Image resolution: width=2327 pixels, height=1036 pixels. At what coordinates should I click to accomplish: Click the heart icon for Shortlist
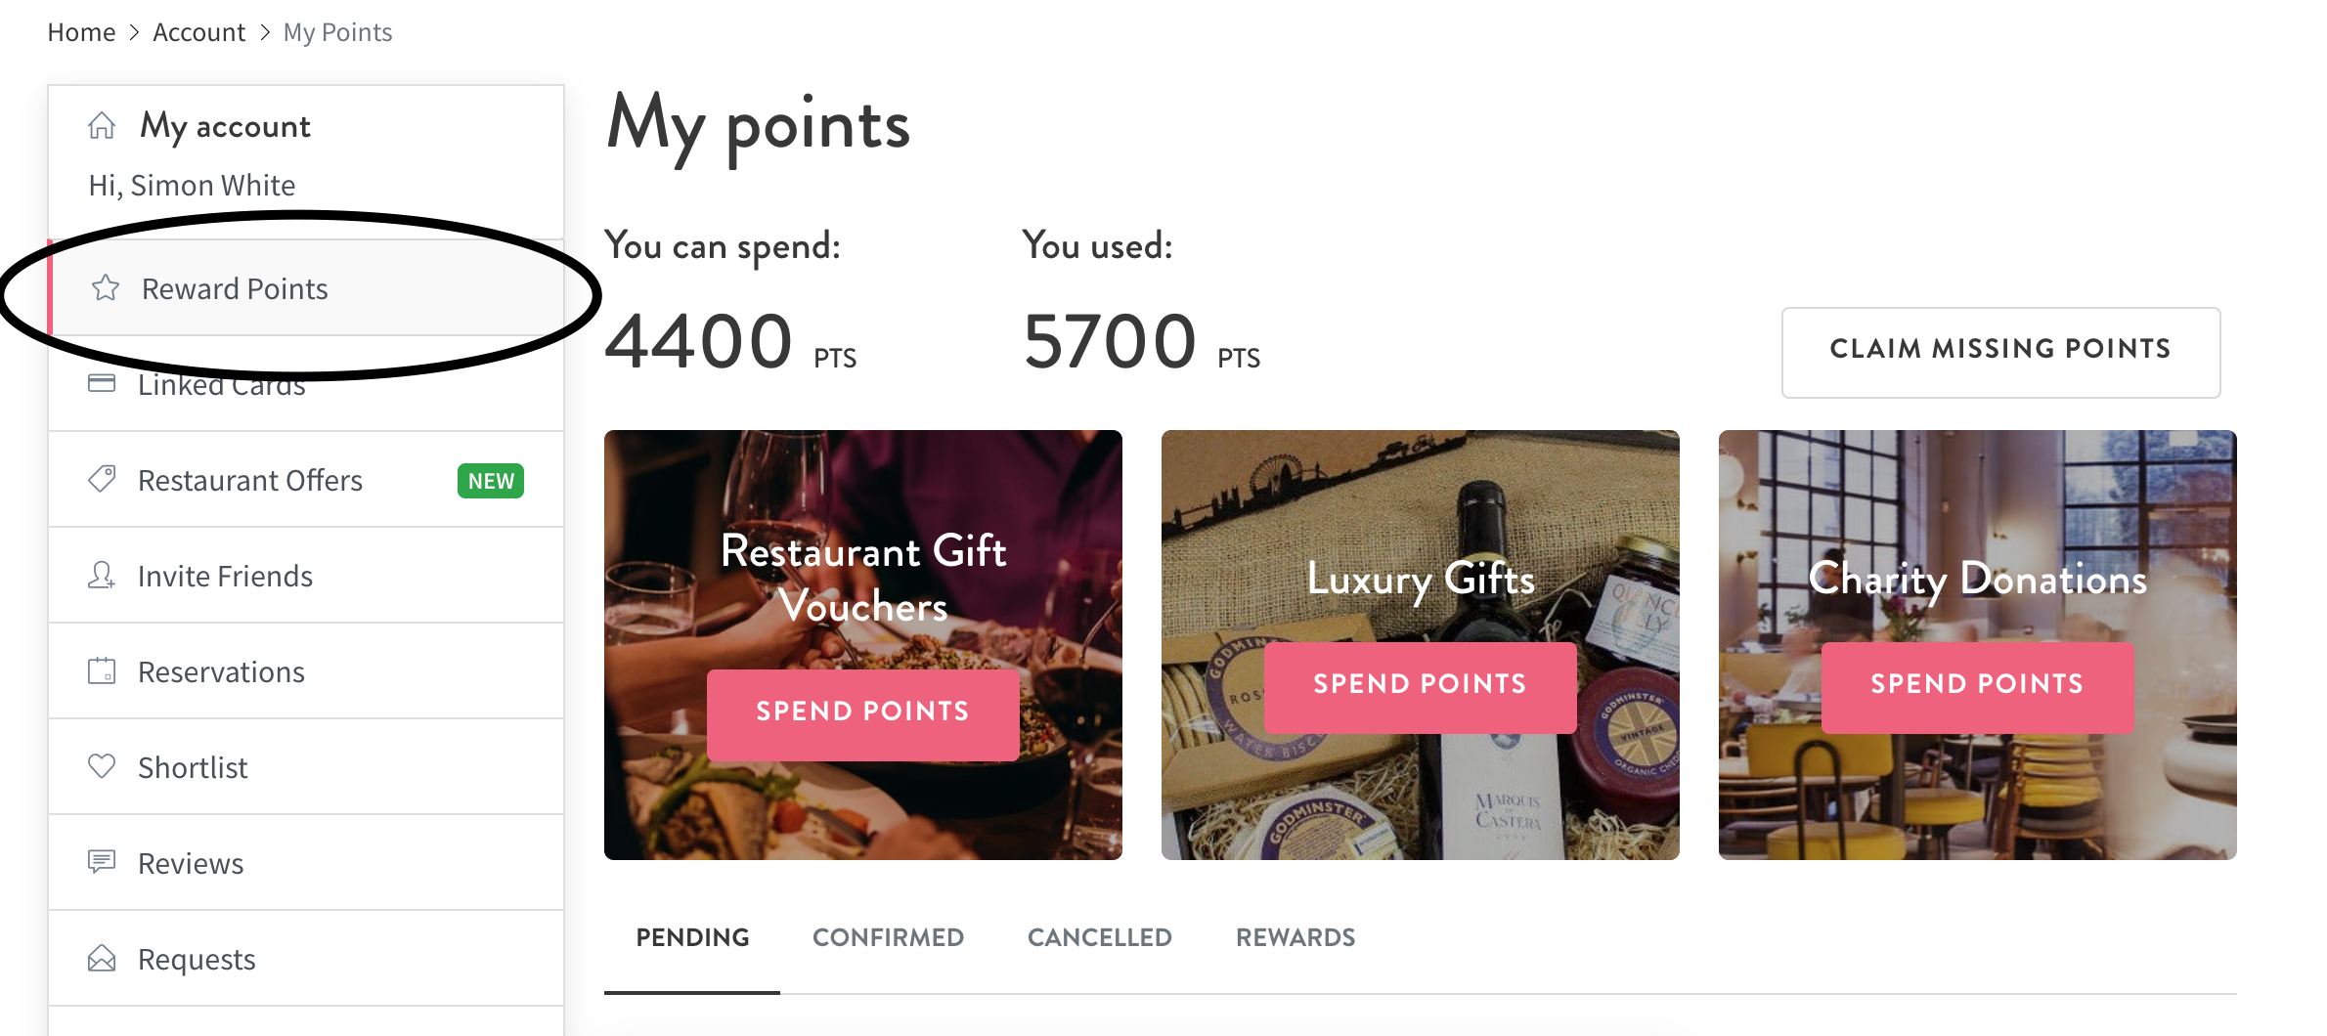(102, 766)
